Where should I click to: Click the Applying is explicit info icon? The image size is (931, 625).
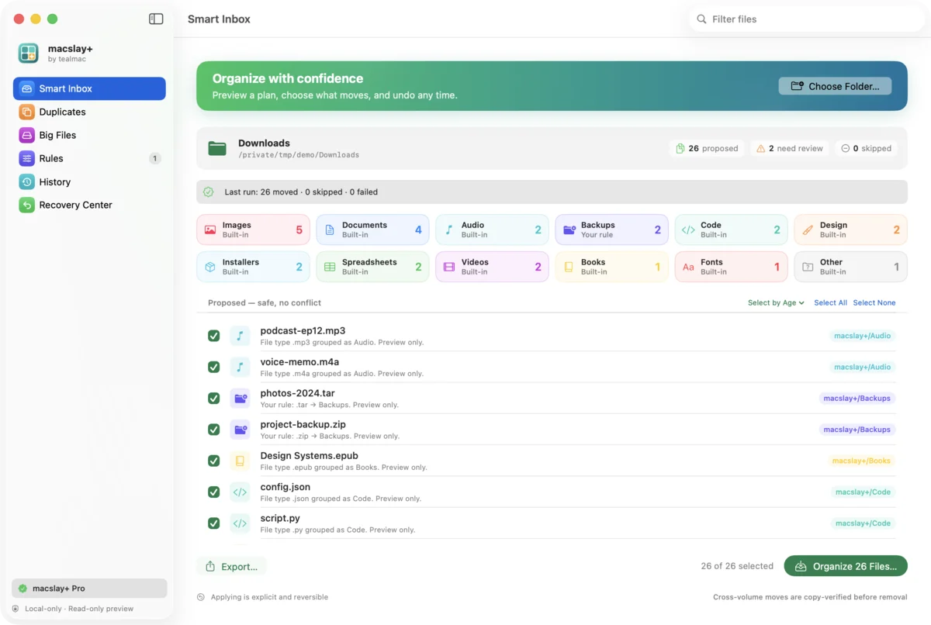coord(201,597)
